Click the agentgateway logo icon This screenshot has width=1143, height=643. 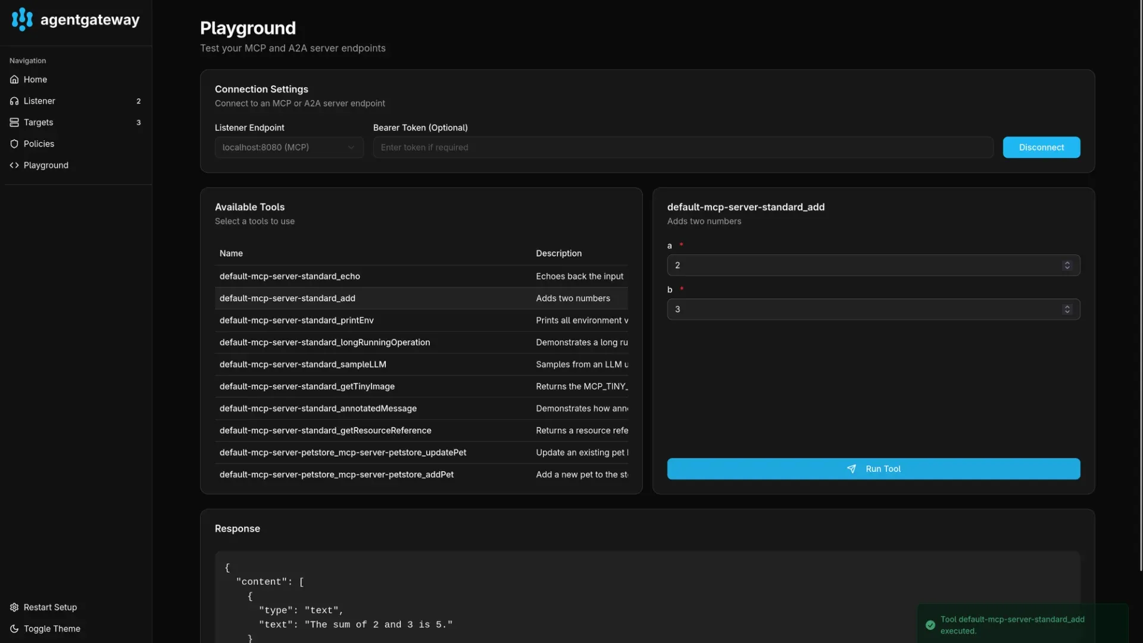point(22,19)
